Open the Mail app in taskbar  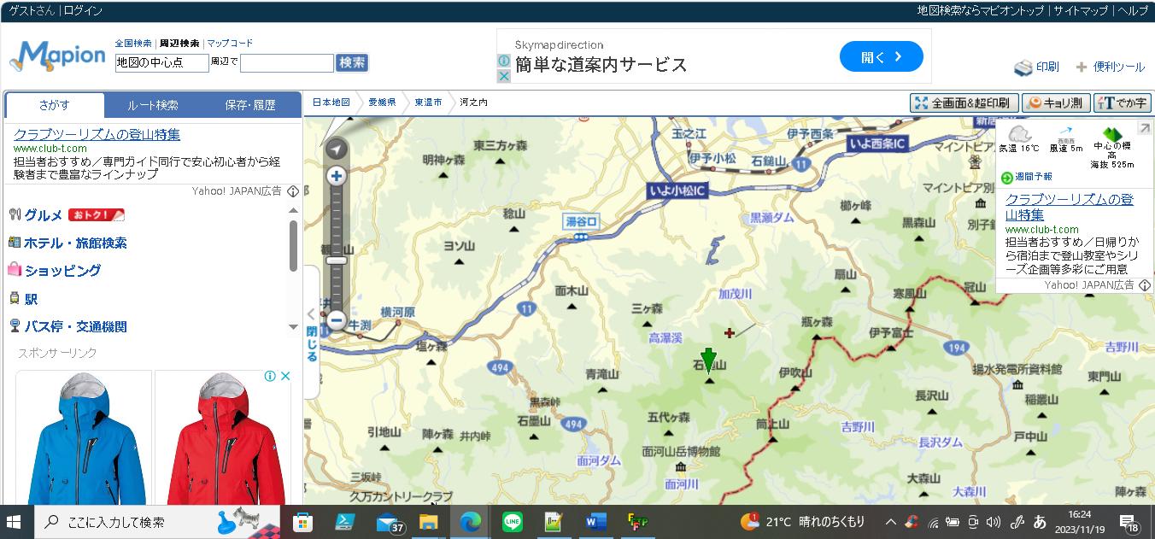tap(389, 521)
